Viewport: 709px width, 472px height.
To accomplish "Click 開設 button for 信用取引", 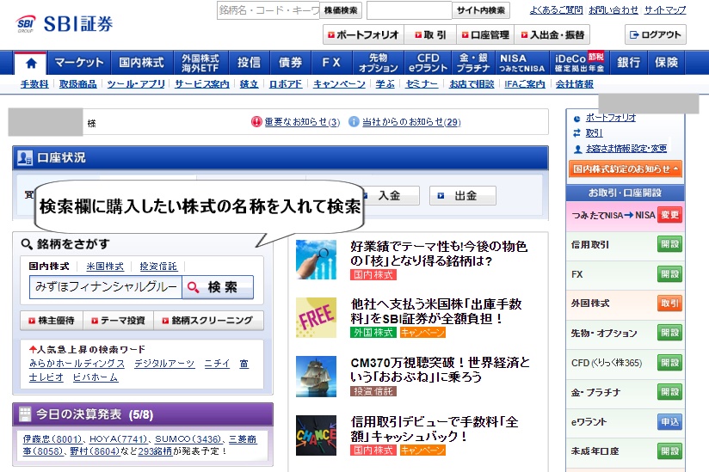I will tap(669, 244).
